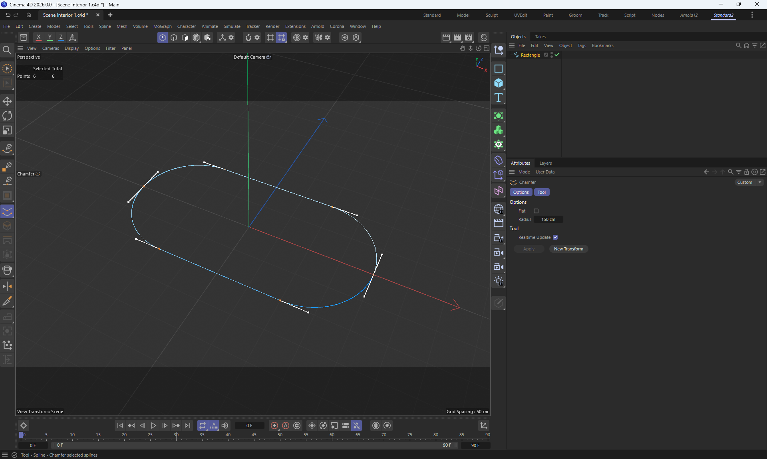
Task: Click the New Transform button
Action: pyautogui.click(x=568, y=249)
